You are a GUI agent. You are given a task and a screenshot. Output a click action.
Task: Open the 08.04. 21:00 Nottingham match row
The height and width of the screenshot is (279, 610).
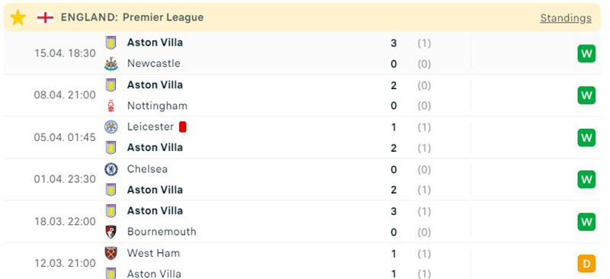tap(302, 95)
